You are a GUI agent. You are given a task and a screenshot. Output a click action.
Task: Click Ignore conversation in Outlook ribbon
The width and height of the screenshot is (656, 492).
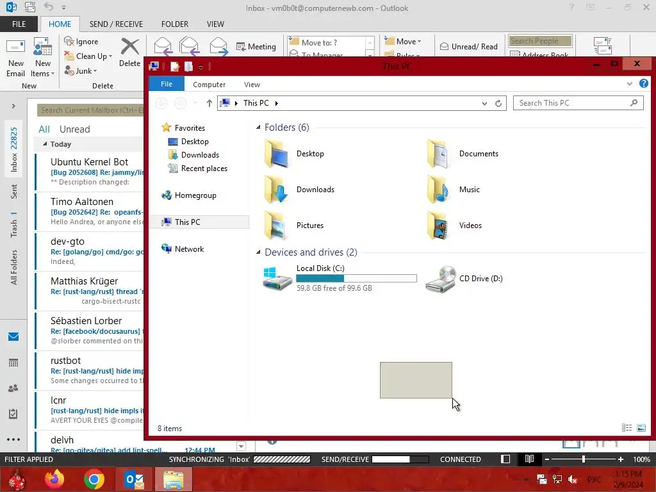pyautogui.click(x=81, y=42)
